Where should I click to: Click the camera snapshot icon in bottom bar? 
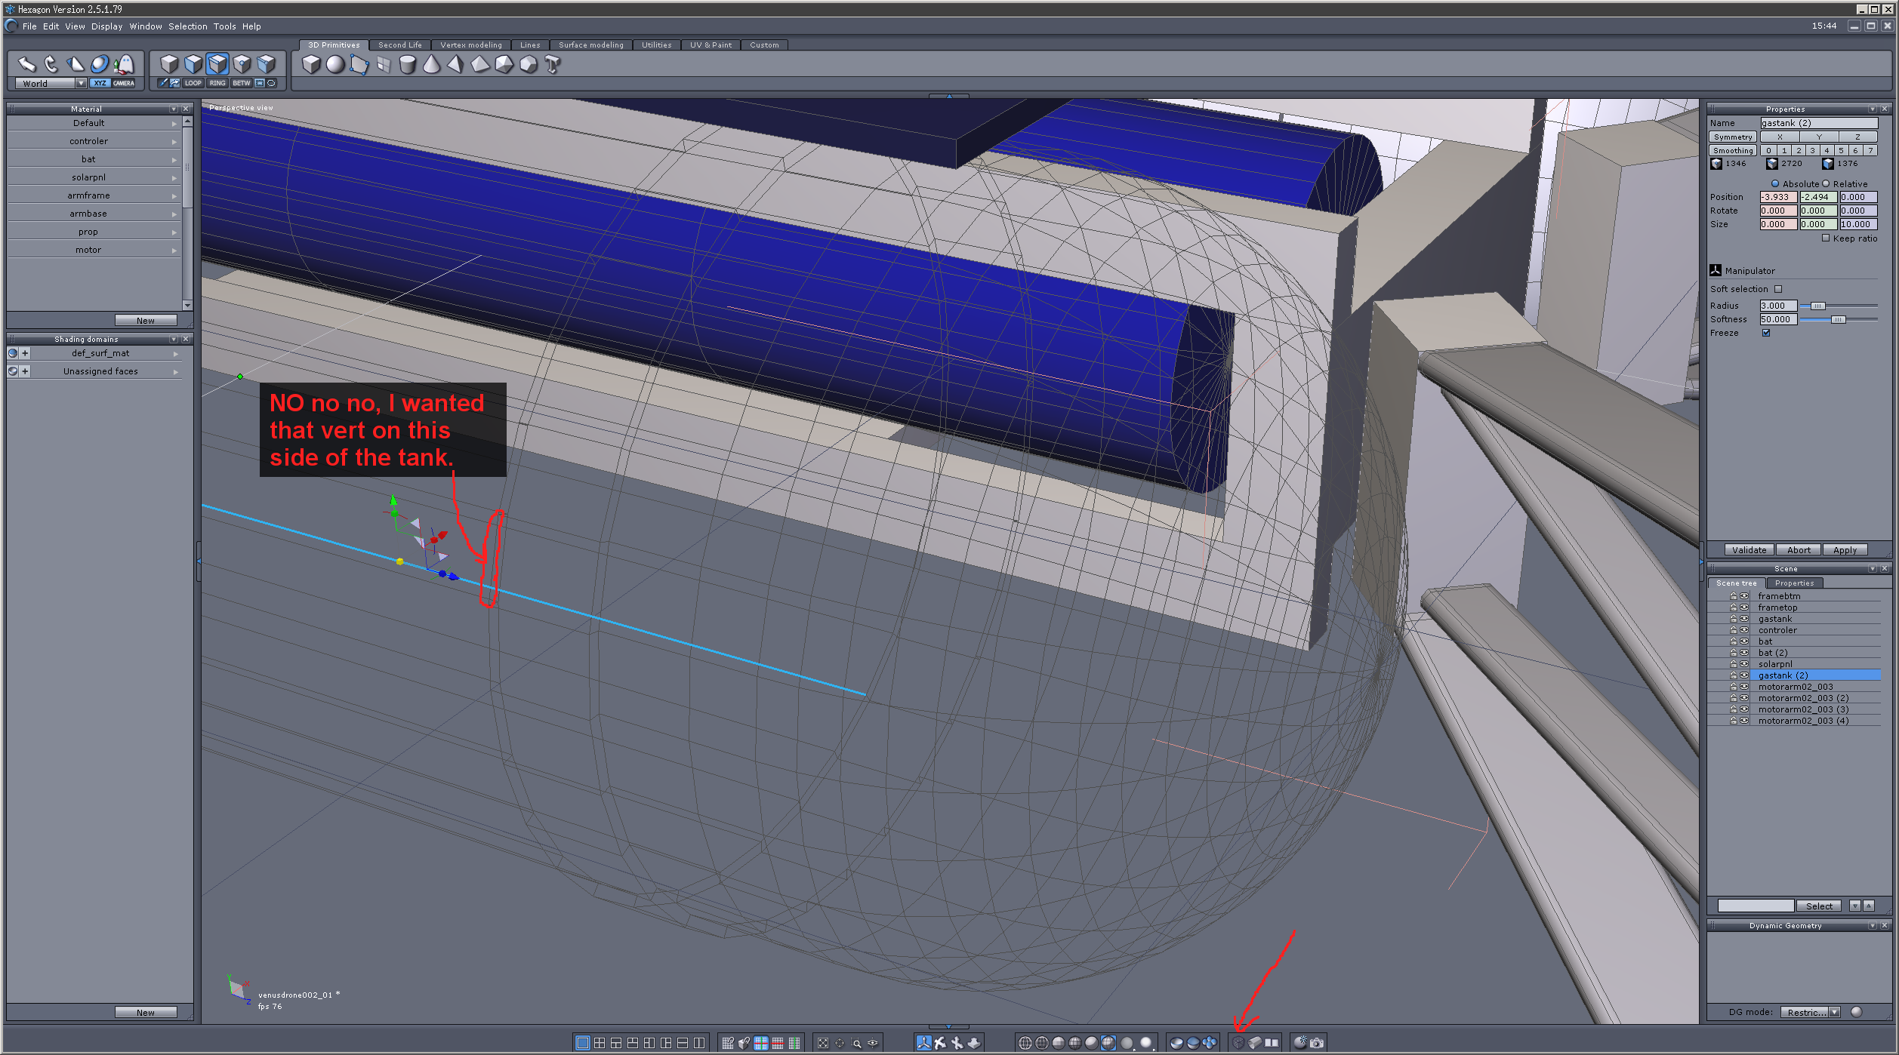(1317, 1043)
